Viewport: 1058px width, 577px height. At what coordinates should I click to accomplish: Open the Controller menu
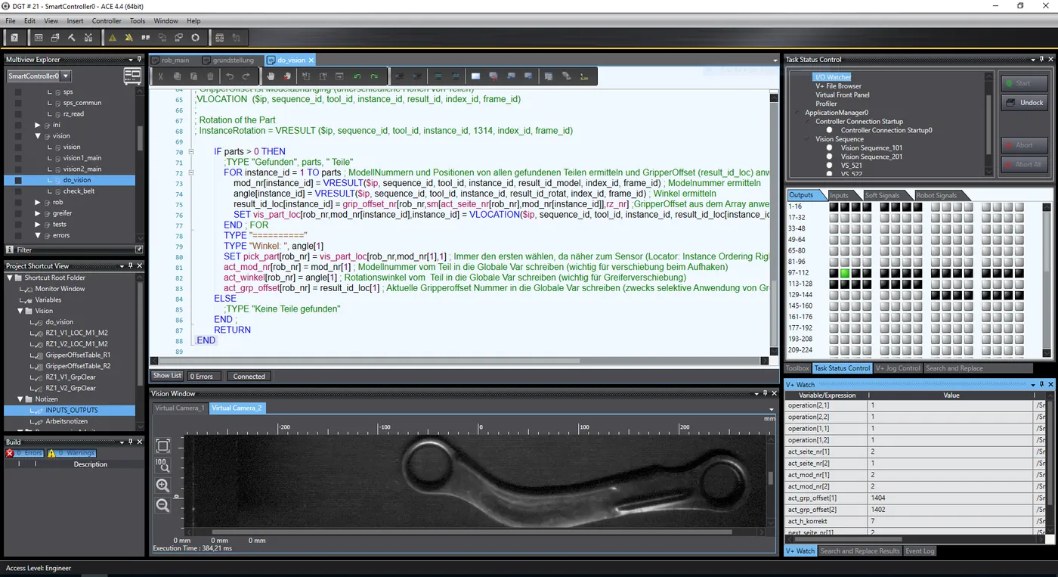point(107,21)
